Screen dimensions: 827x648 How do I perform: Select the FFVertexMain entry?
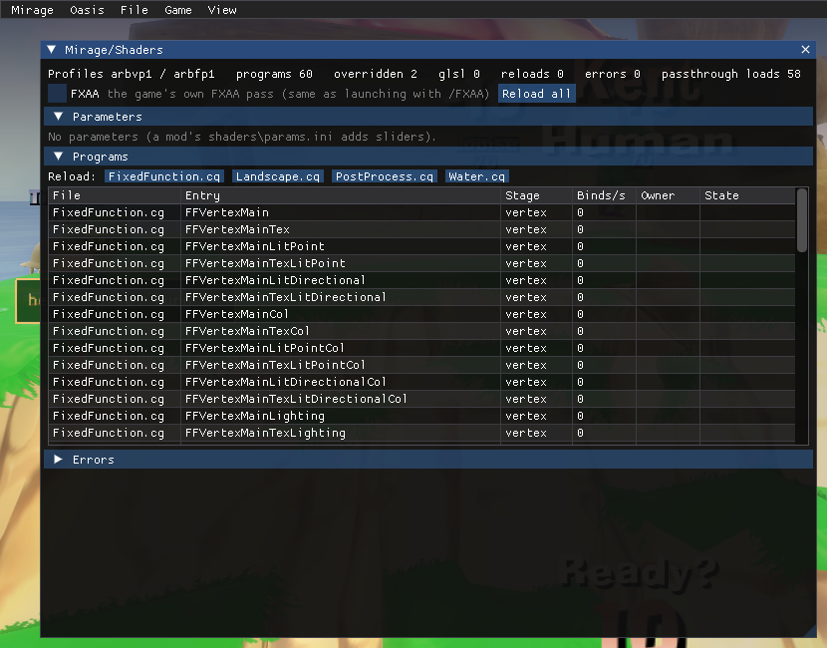(x=227, y=212)
